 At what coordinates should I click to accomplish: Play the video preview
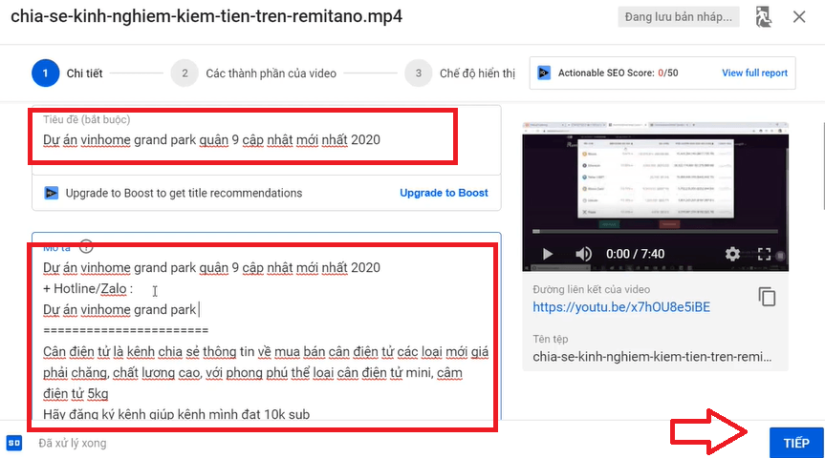tap(547, 254)
